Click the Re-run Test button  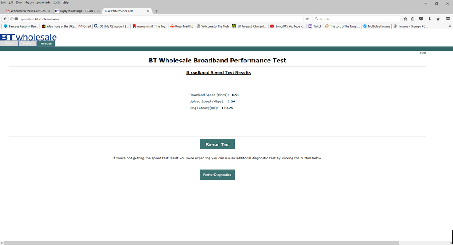[x=218, y=144]
